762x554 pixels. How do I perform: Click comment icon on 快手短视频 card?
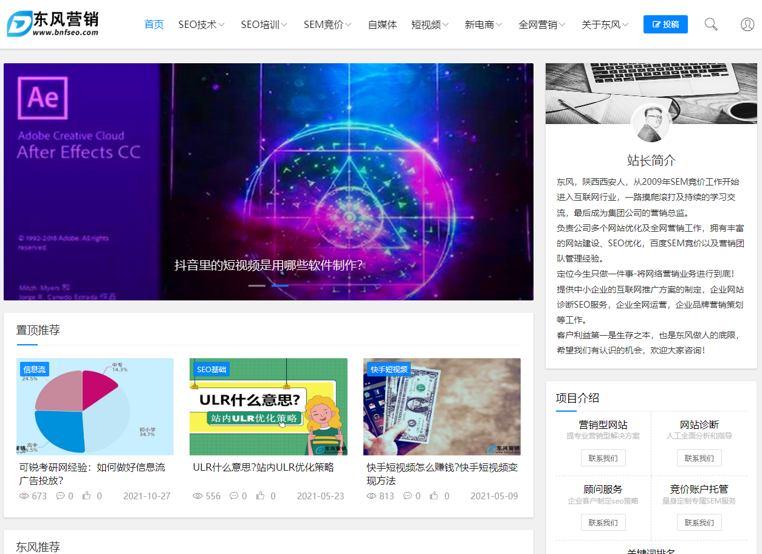pos(408,496)
